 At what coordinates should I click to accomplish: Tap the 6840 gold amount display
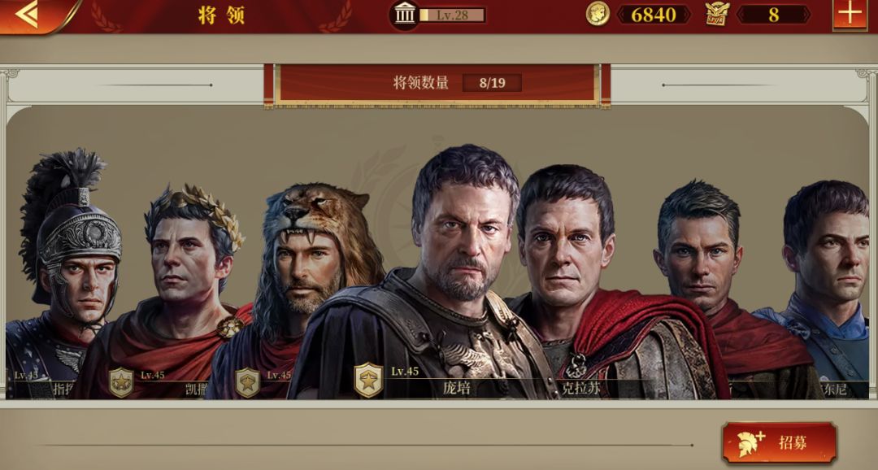pyautogui.click(x=654, y=15)
